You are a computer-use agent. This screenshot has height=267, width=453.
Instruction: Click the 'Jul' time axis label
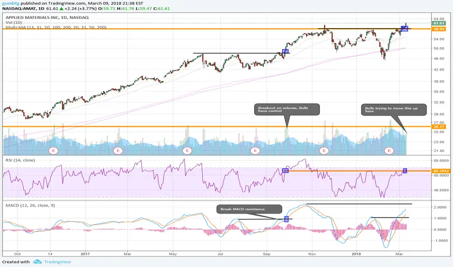coord(220,254)
